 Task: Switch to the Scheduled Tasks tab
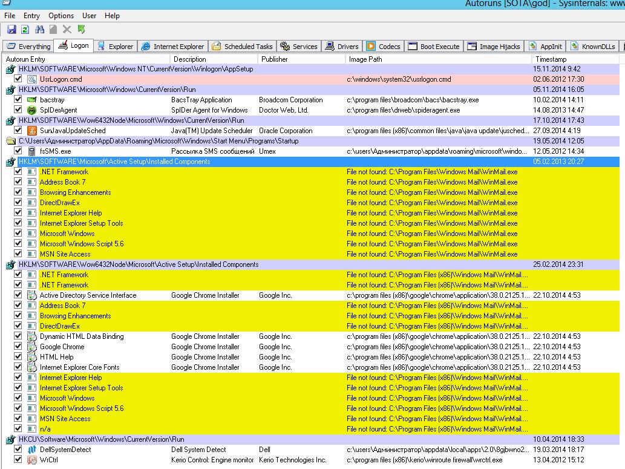(243, 46)
